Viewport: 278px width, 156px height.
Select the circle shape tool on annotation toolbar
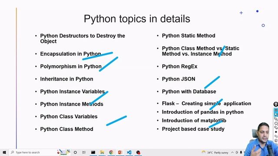tap(276, 123)
